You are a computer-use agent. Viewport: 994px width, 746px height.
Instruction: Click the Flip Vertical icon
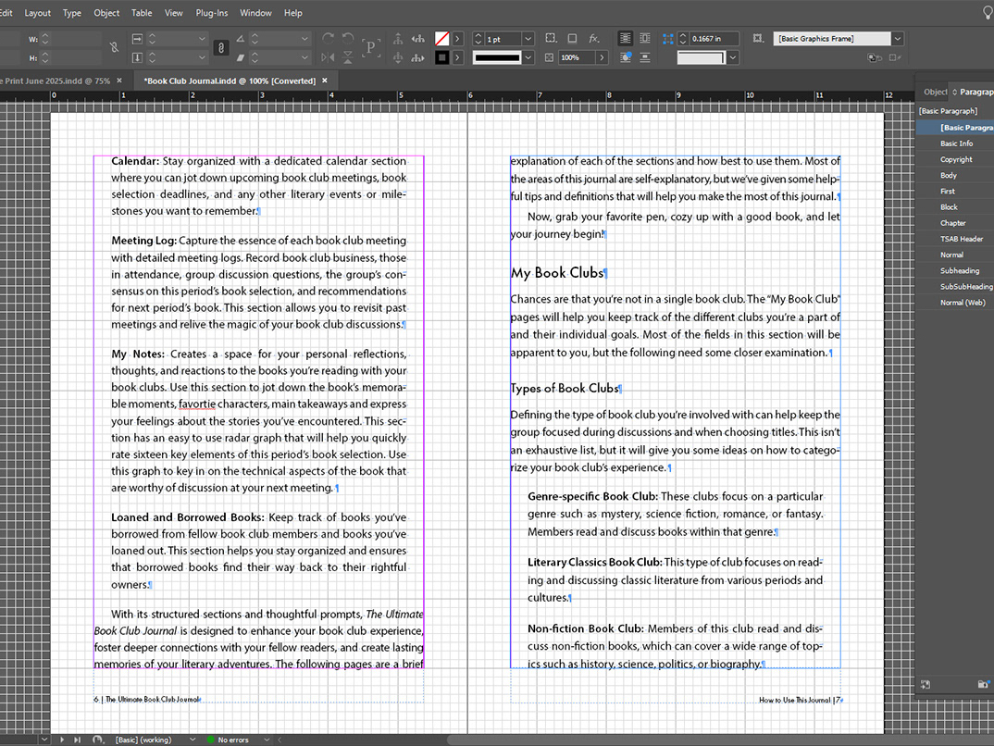347,57
